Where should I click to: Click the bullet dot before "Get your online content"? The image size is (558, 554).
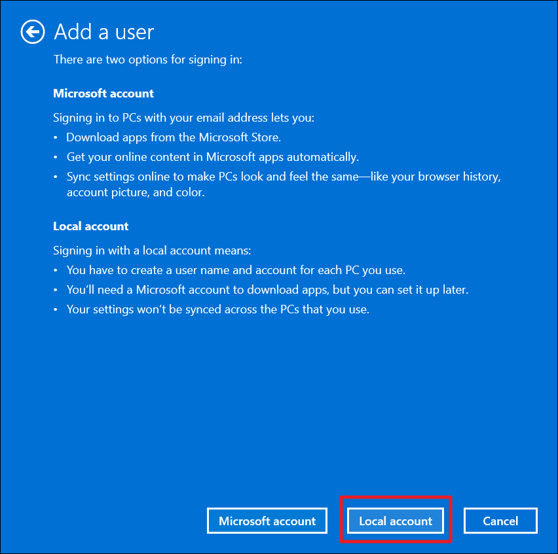57,157
